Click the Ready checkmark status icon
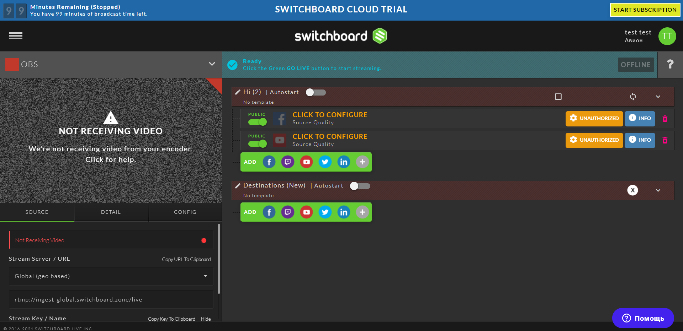Viewport: 683px width, 331px height. (x=232, y=65)
